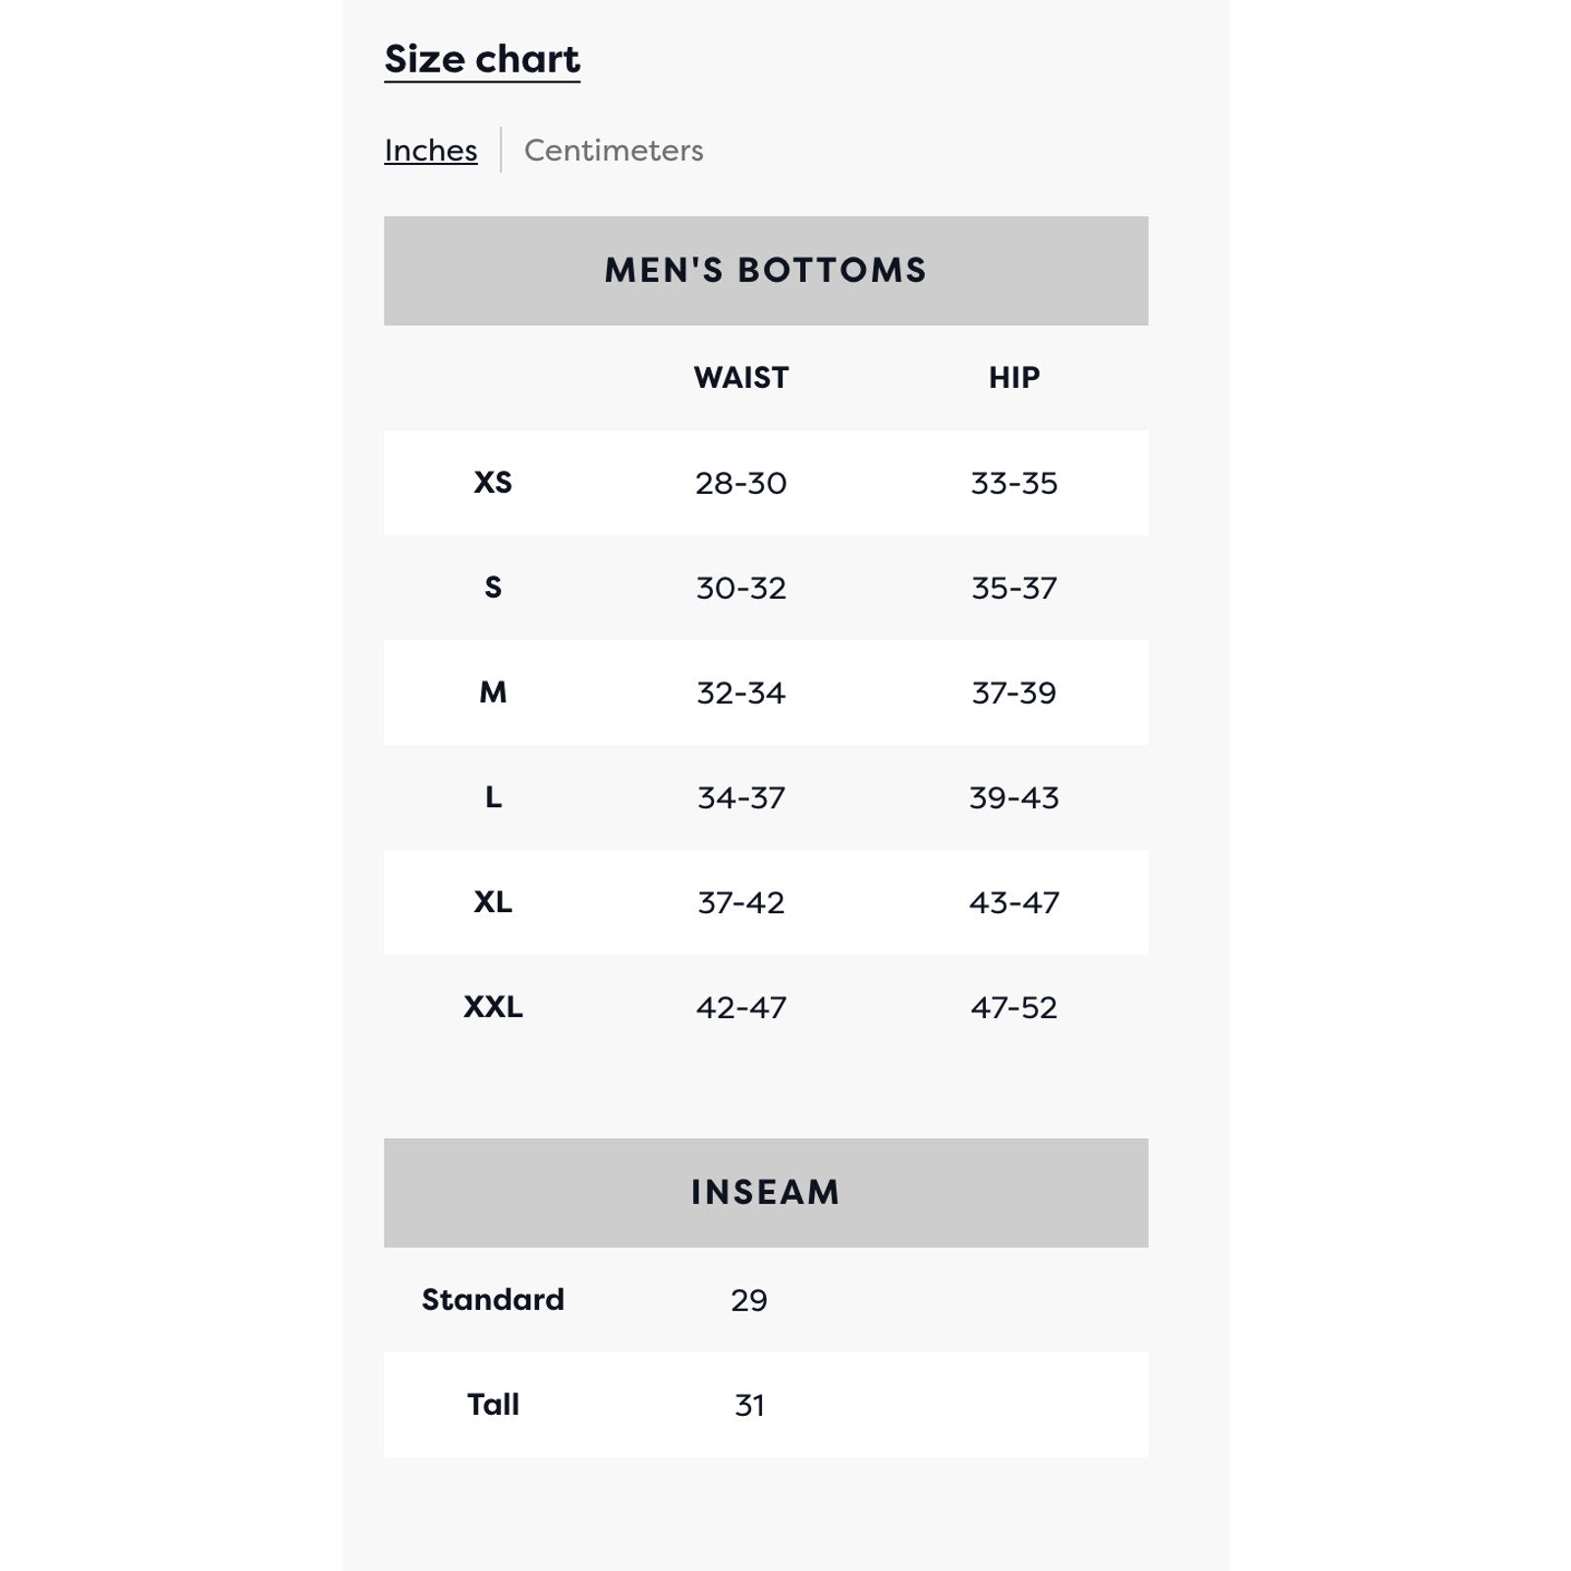
Task: Select the HIP column heading
Action: click(x=1014, y=378)
